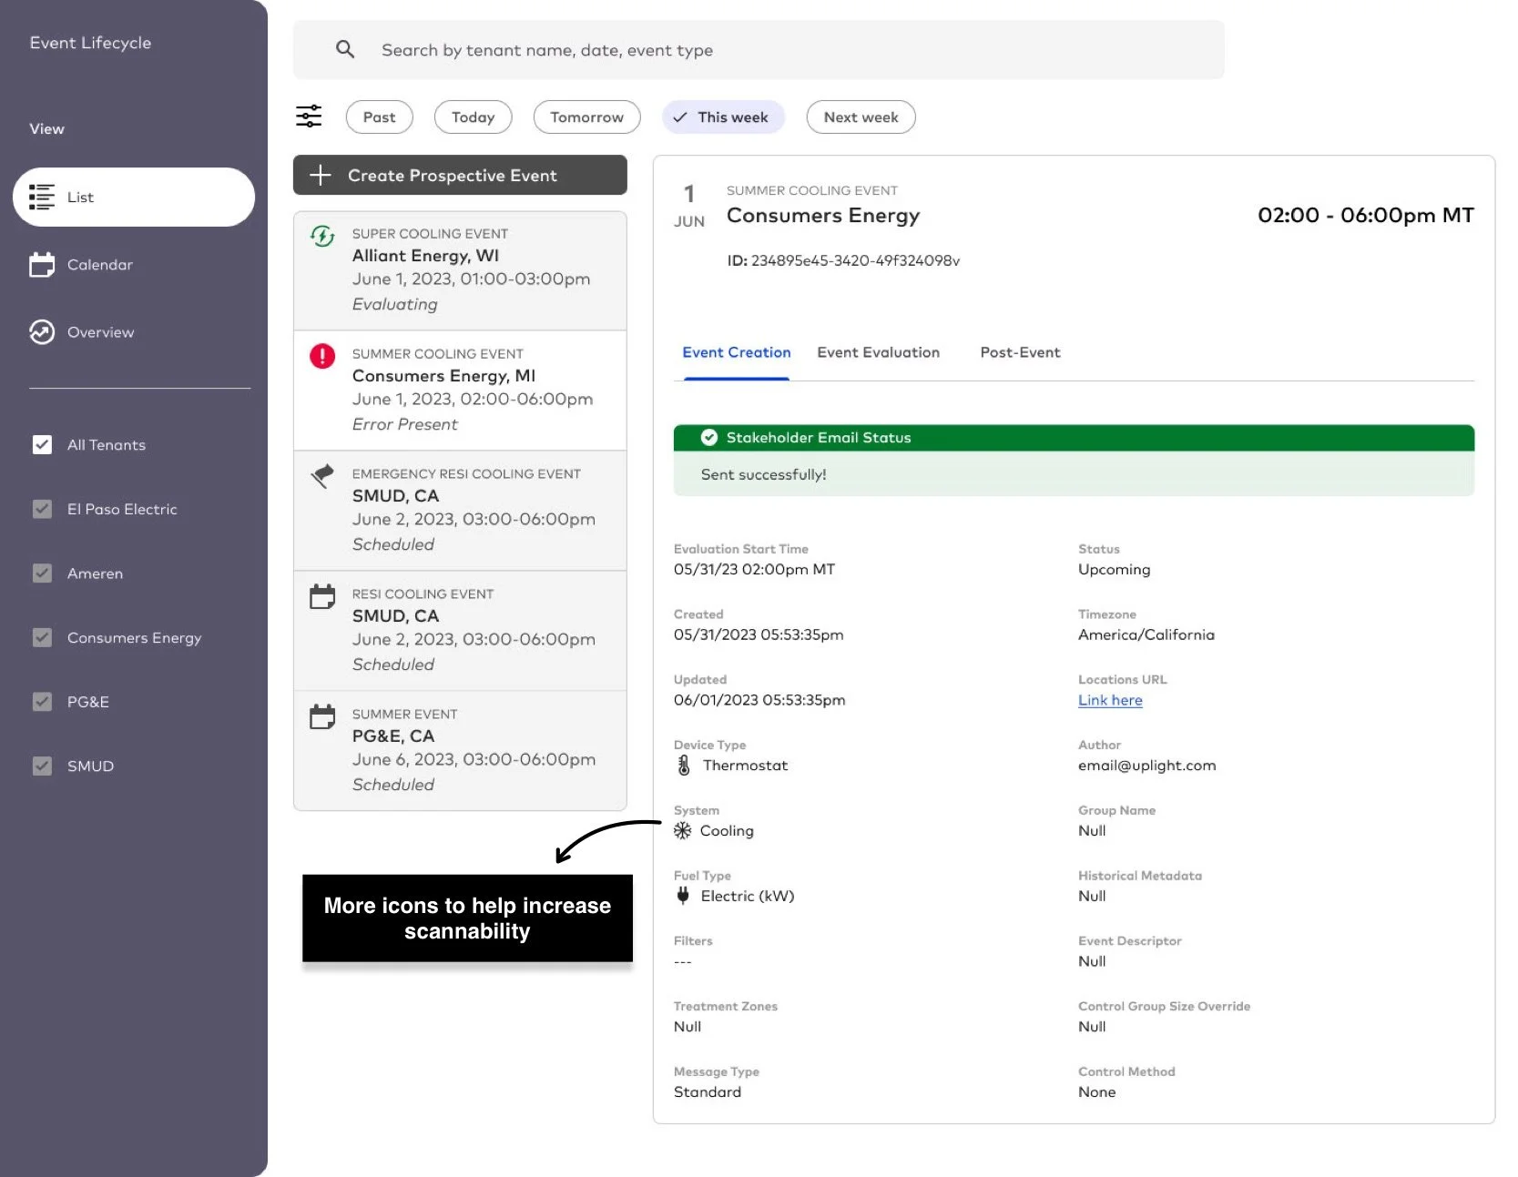Click Create Prospective Event button
1518x1177 pixels.
[x=460, y=175]
